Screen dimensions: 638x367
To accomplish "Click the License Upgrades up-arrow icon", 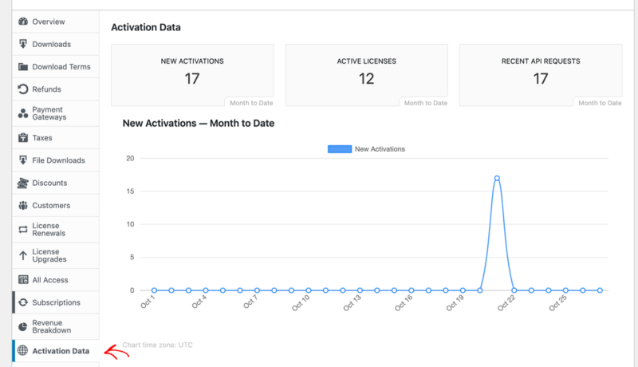I will pyautogui.click(x=23, y=255).
